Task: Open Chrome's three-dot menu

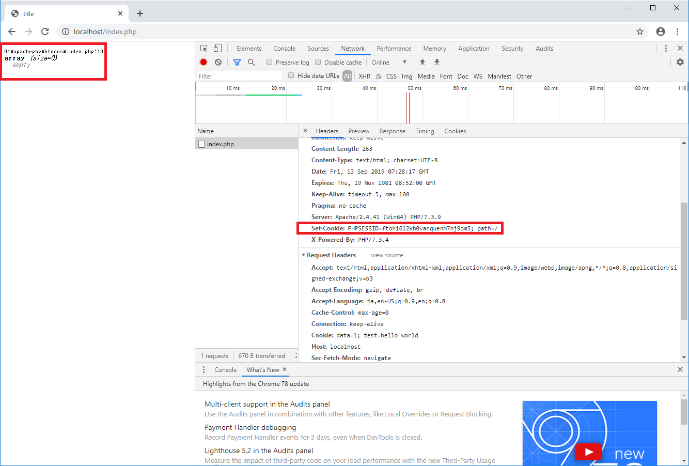Action: pyautogui.click(x=677, y=32)
